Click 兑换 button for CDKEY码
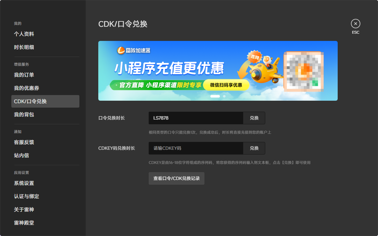Image resolution: width=378 pixels, height=236 pixels. coord(254,148)
